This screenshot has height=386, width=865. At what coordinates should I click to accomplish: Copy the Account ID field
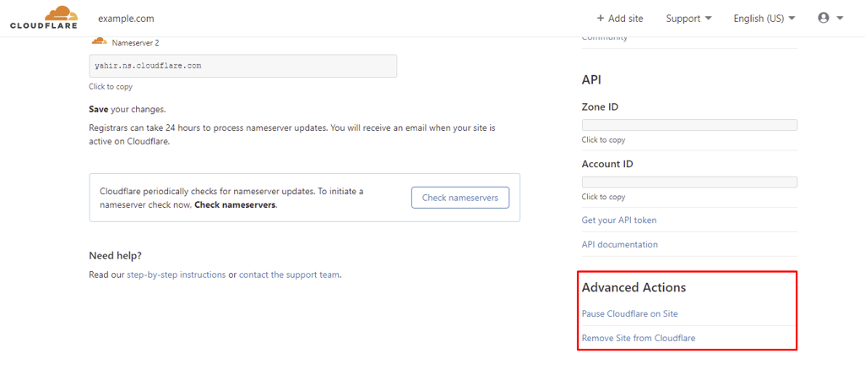[689, 182]
